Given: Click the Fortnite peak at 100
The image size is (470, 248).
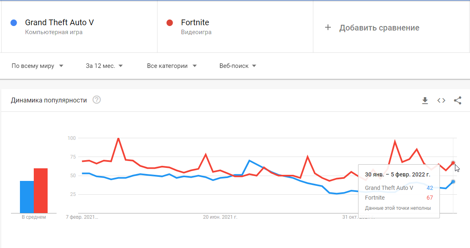Looking at the screenshot, I should point(118,138).
